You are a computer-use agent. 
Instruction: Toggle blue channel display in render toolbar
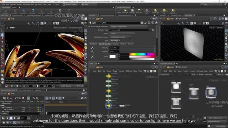click(x=14, y=86)
